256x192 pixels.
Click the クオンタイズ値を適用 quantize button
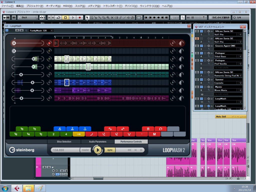[219, 18]
